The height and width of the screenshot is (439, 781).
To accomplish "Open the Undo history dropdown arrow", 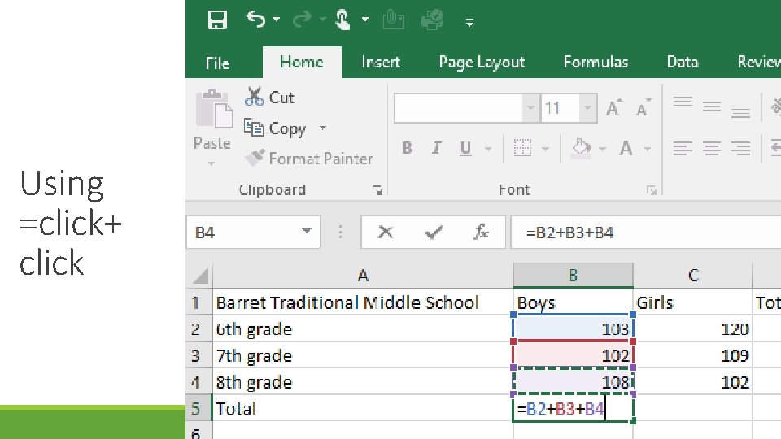I will click(277, 20).
